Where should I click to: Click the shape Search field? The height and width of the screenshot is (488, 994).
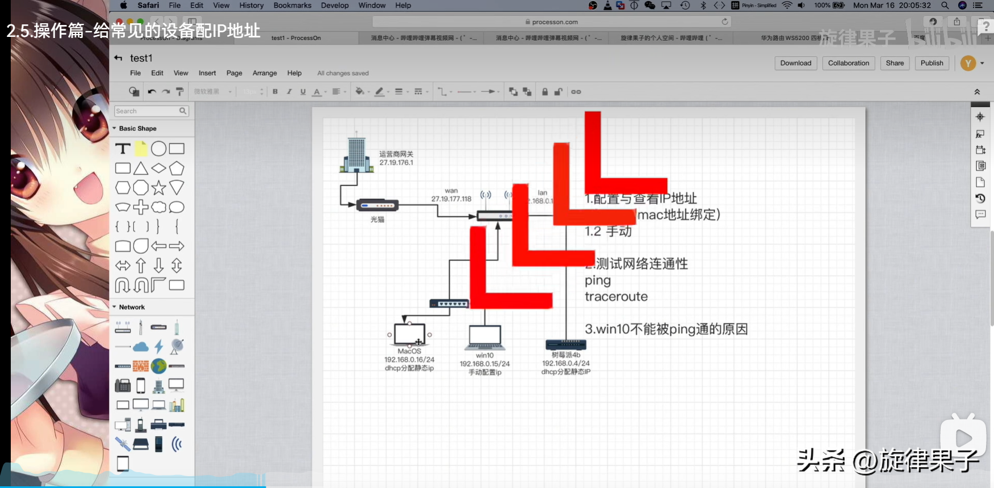click(x=147, y=111)
